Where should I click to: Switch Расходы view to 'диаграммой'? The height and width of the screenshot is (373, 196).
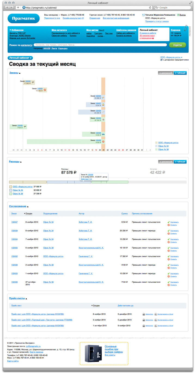coord(166,162)
